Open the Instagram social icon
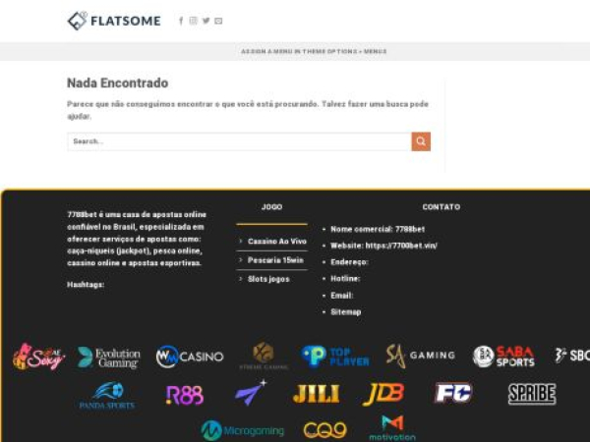Screen dimensions: 590x442 (x=193, y=21)
